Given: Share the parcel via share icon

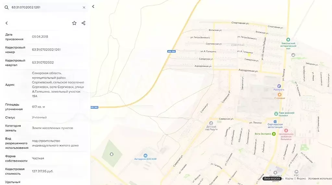Looking at the screenshot, I should [x=84, y=23].
